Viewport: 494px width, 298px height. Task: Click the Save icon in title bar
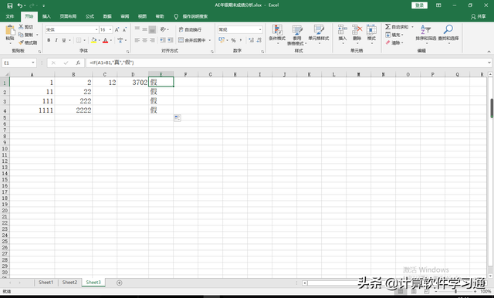pos(10,5)
